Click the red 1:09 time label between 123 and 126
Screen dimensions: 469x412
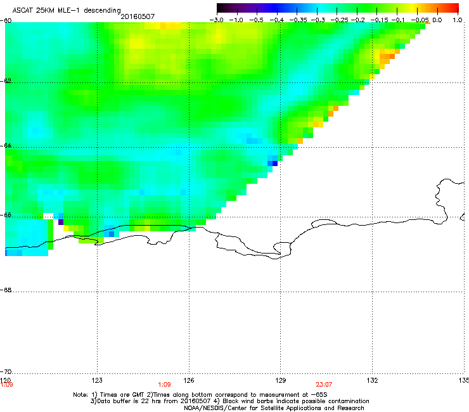click(x=164, y=385)
